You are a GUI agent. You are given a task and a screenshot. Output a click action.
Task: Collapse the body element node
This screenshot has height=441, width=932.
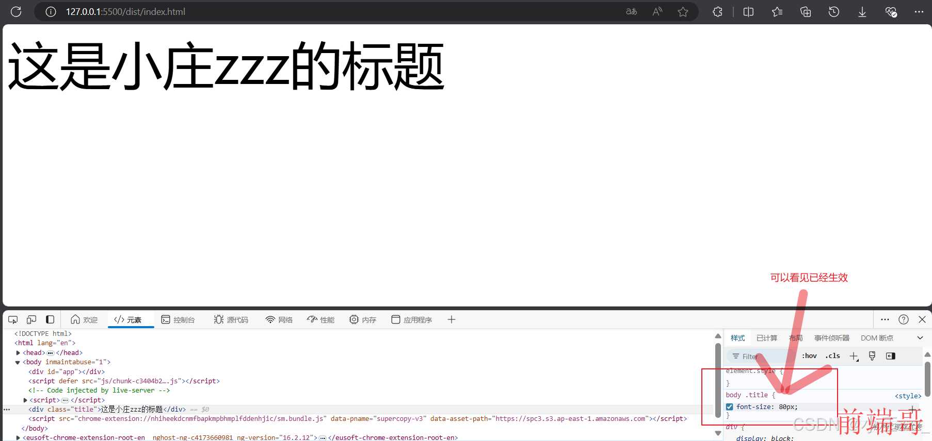pos(18,362)
